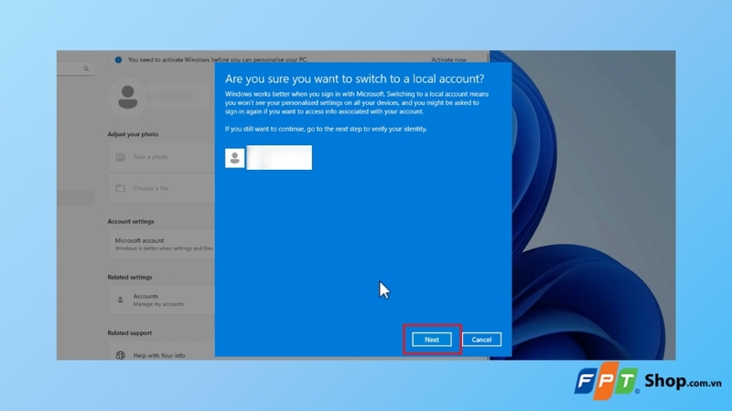Click the Activate now link
This screenshot has width=732, height=411.
click(448, 59)
